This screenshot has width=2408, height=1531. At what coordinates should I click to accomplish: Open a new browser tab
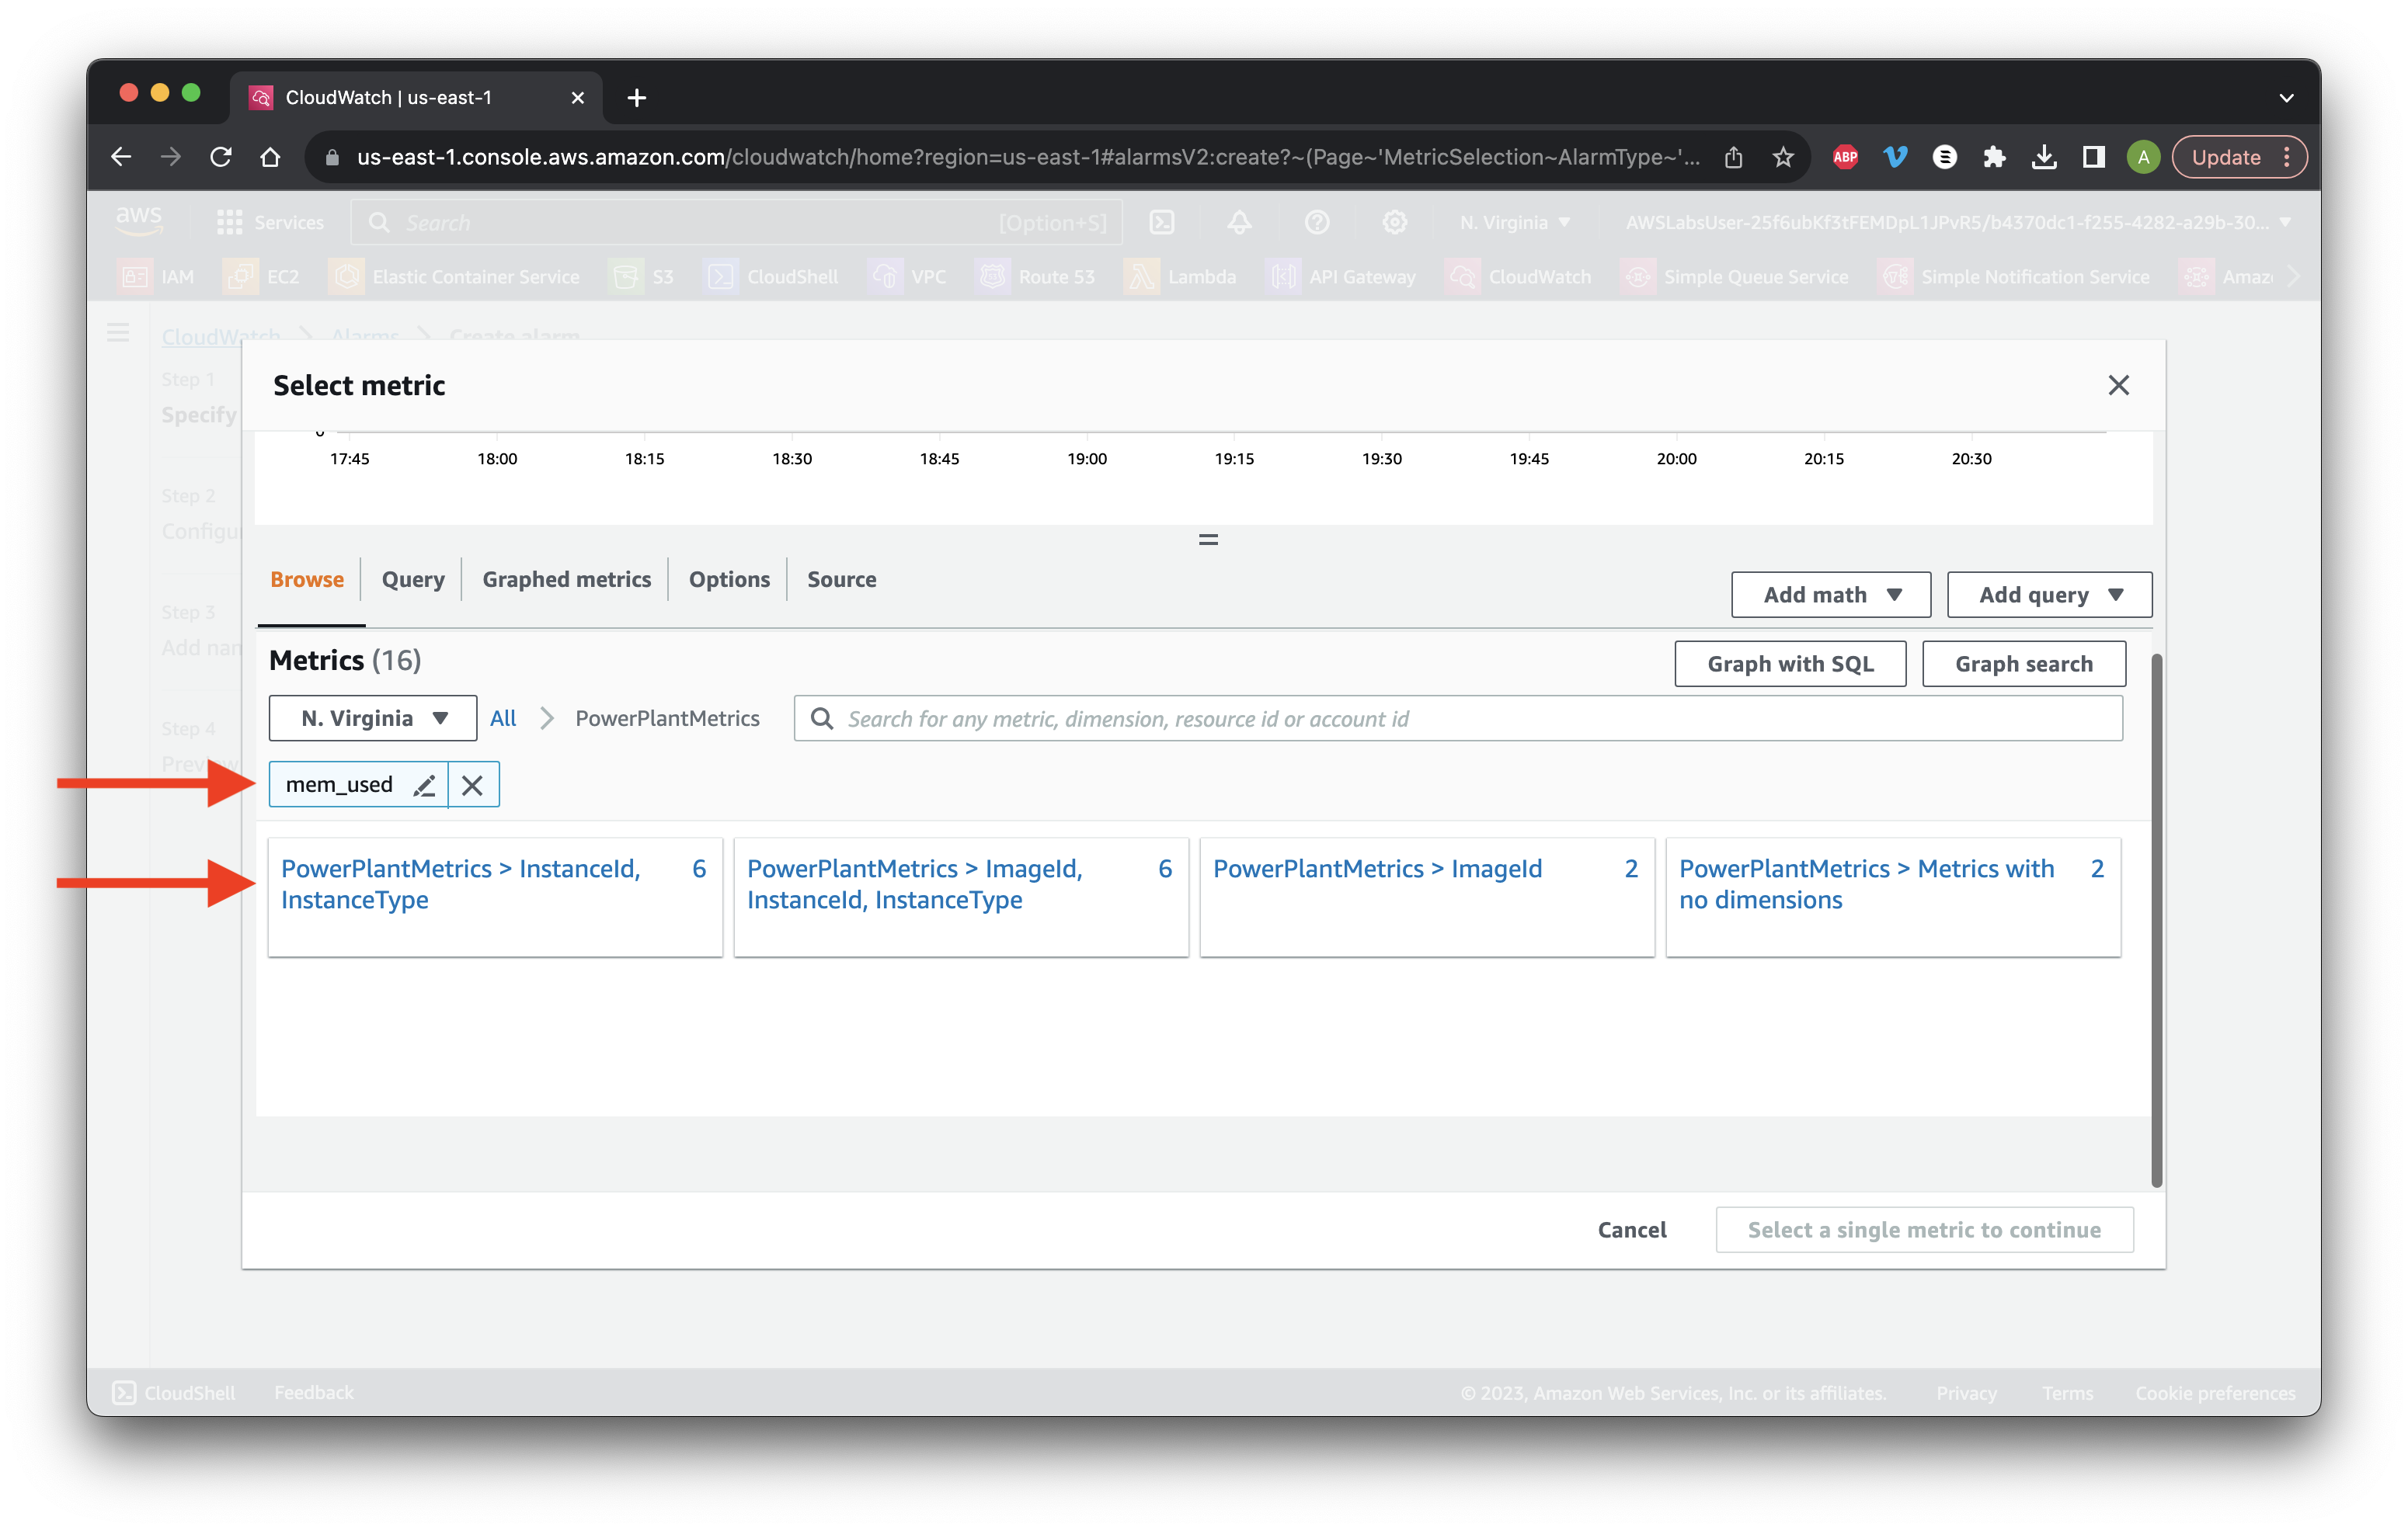click(x=637, y=97)
